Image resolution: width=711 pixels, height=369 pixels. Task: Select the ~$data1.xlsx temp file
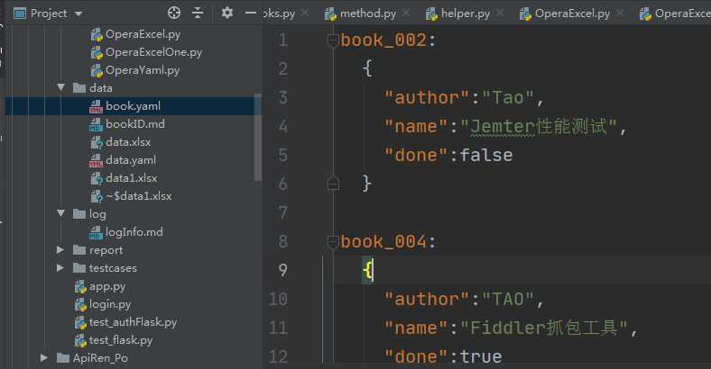point(138,196)
